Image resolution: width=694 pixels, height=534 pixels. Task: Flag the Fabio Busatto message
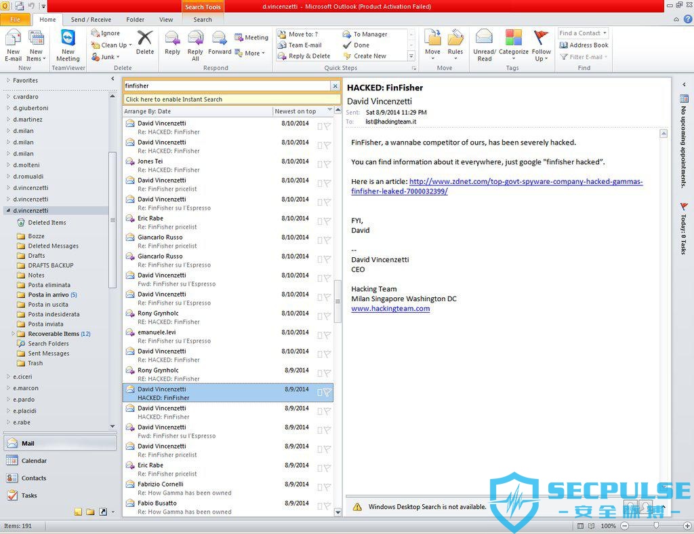[327, 506]
